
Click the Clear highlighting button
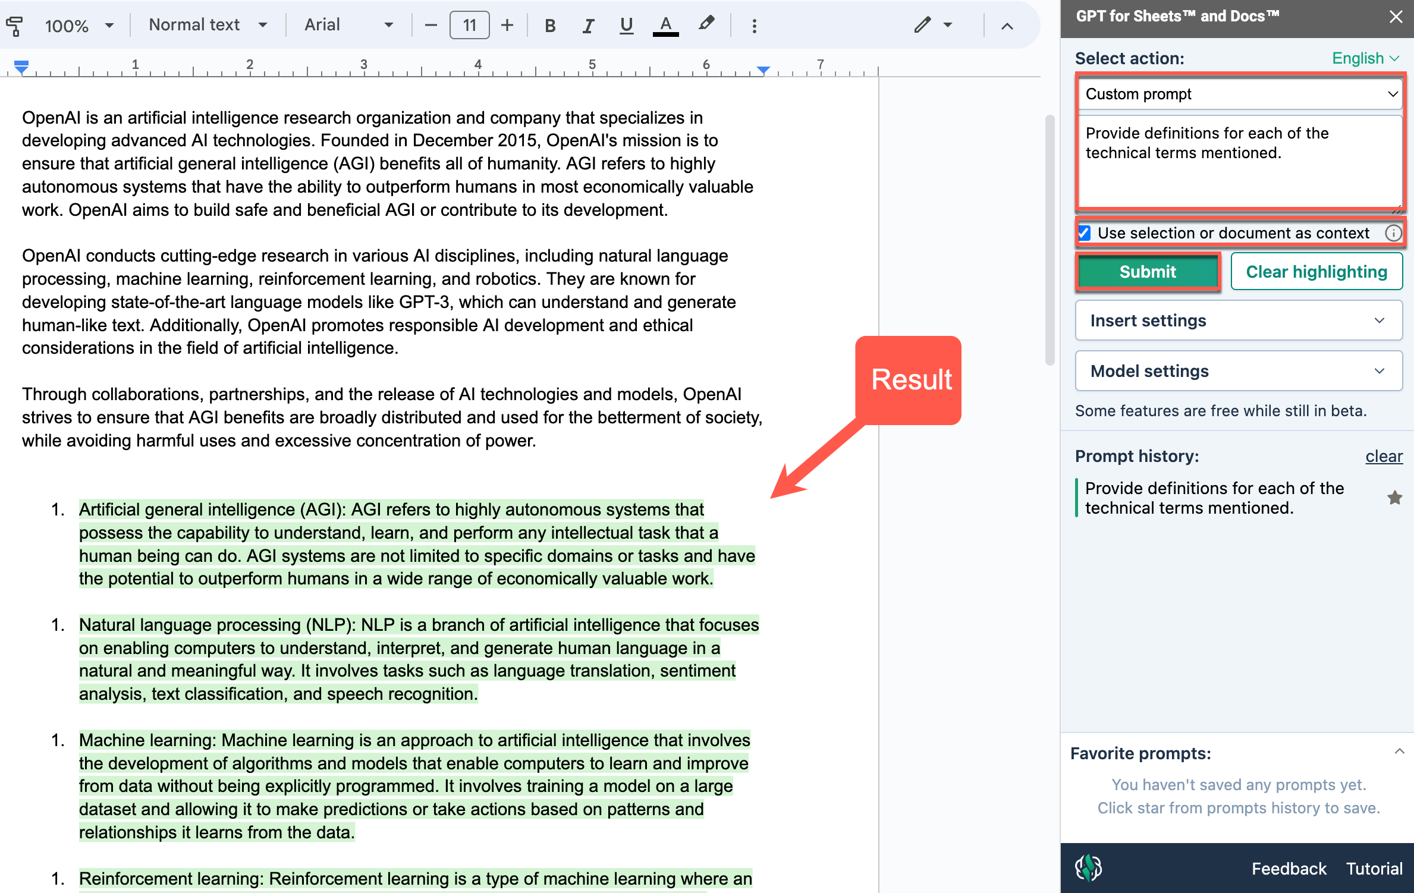(1316, 272)
